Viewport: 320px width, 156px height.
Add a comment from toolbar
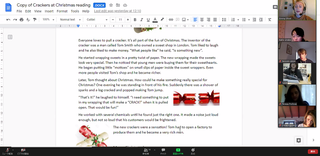(x=178, y=19)
